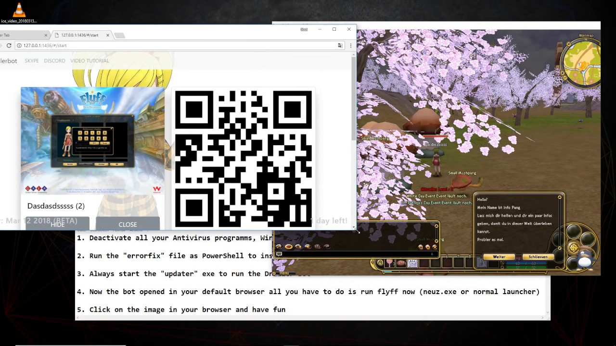Click the Minimap label button
Screen dimensions: 616x346
[x=586, y=36]
